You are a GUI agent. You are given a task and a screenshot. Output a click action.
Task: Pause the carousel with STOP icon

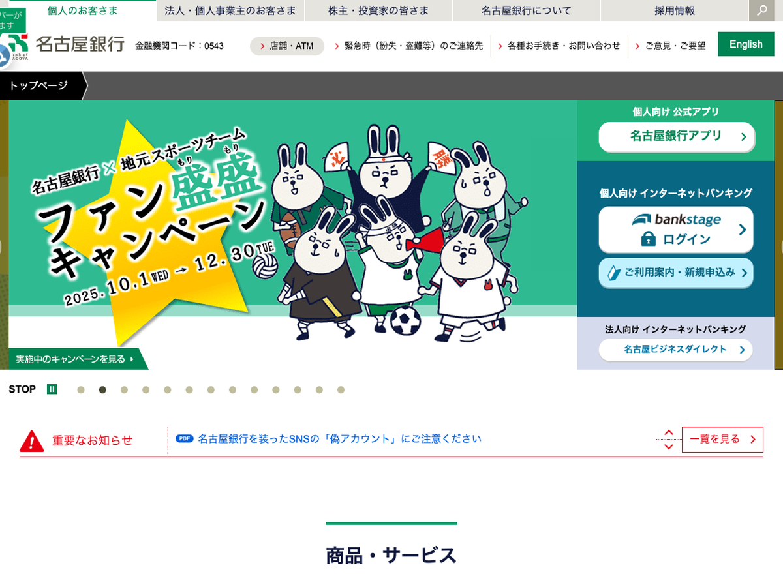[x=52, y=389]
